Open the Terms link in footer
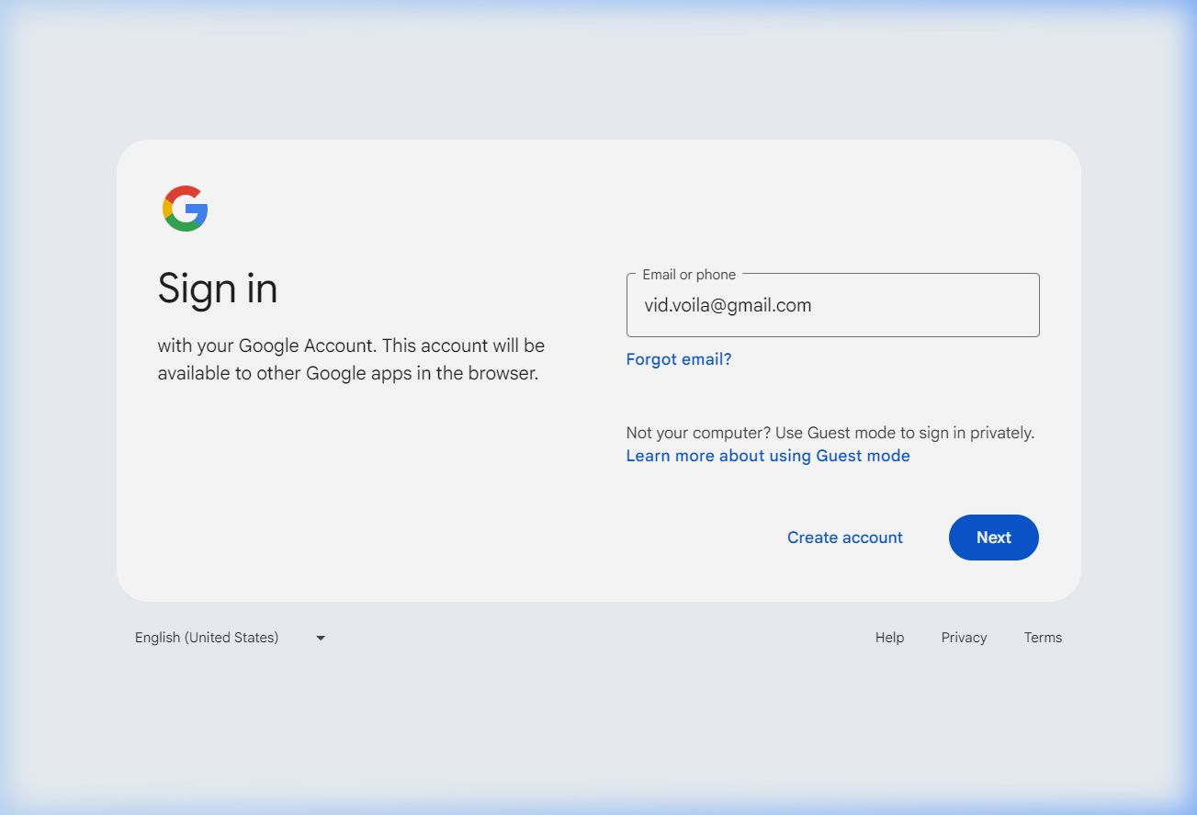 point(1042,638)
